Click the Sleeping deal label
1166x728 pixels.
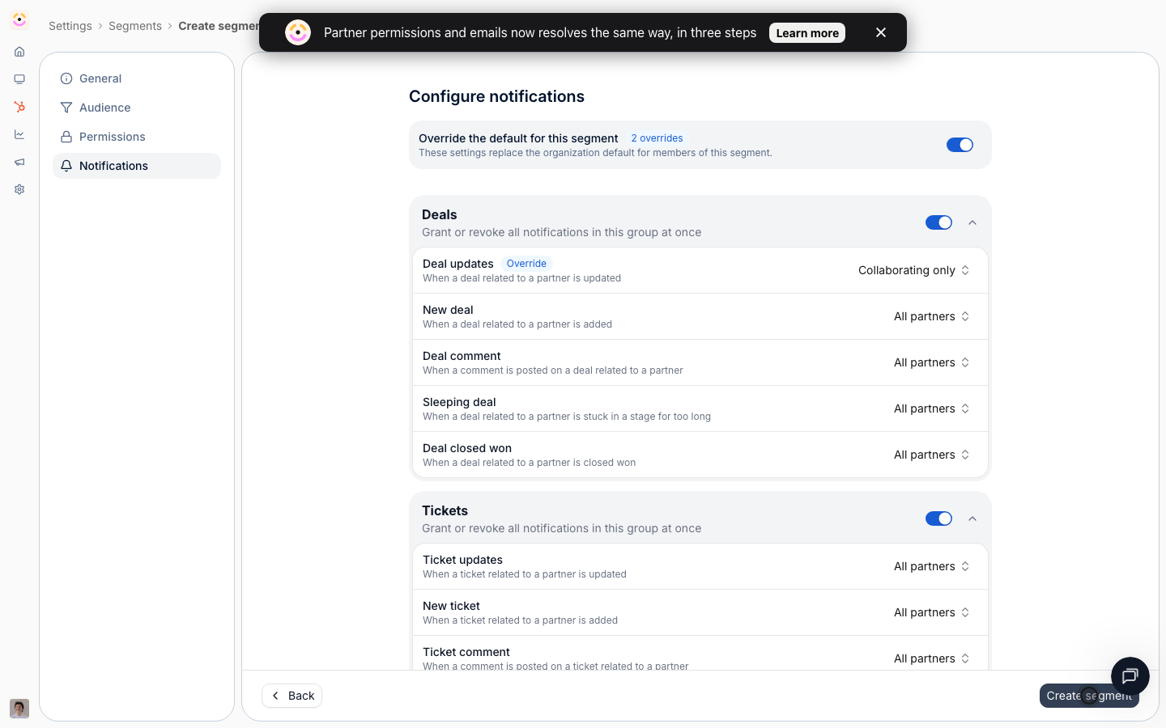click(x=459, y=402)
